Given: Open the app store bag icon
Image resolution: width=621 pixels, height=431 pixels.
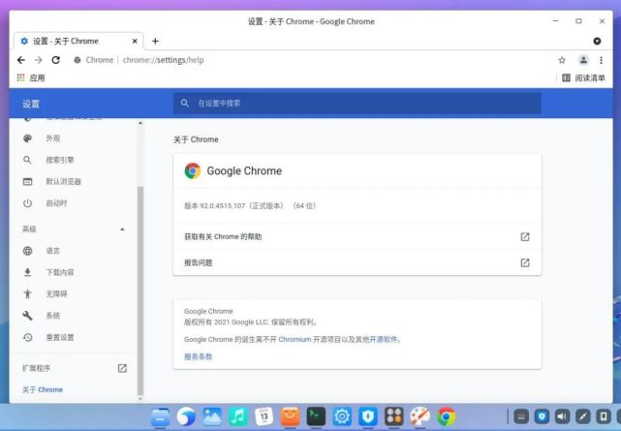Looking at the screenshot, I should coord(290,416).
